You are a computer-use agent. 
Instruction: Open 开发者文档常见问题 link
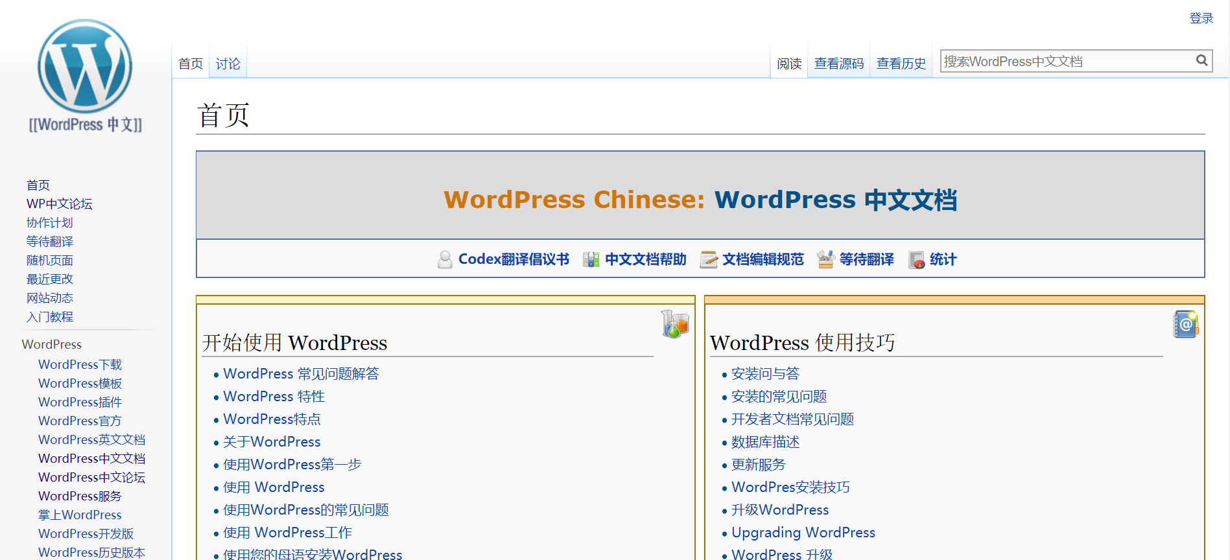793,419
